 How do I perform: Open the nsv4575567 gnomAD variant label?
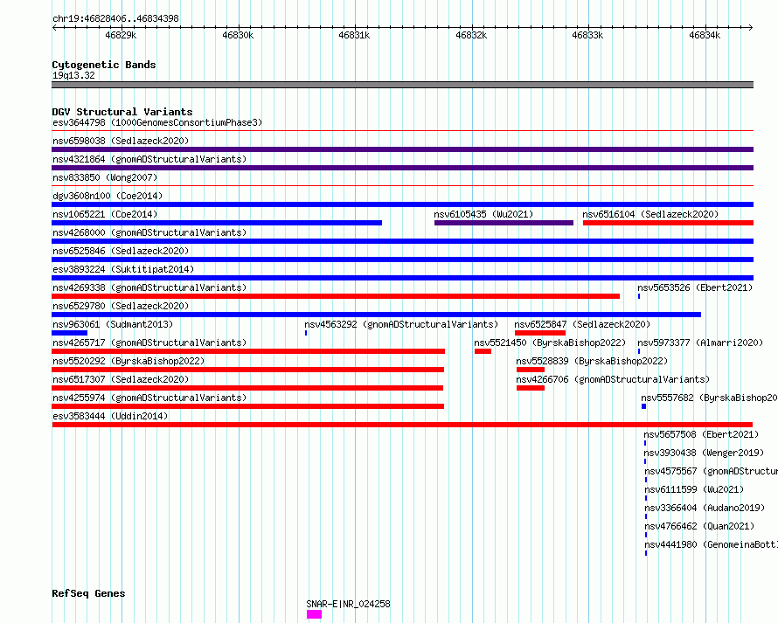coord(711,471)
